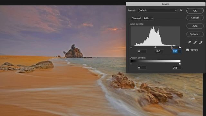Open the preset options gear menu
This screenshot has width=206, height=116.
181,10
